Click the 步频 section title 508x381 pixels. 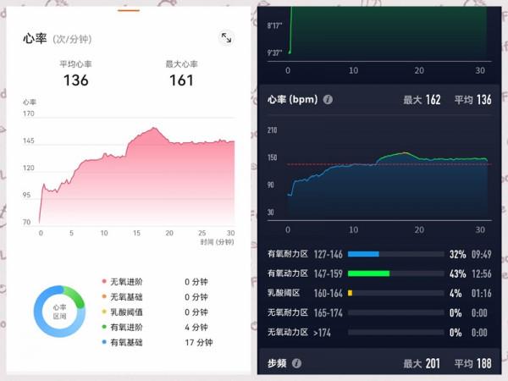277,363
